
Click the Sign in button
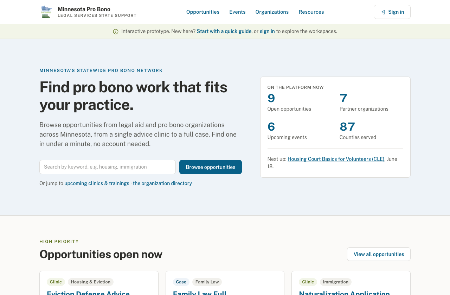coord(392,12)
